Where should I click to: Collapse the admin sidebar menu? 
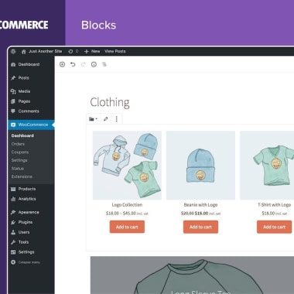[26, 262]
